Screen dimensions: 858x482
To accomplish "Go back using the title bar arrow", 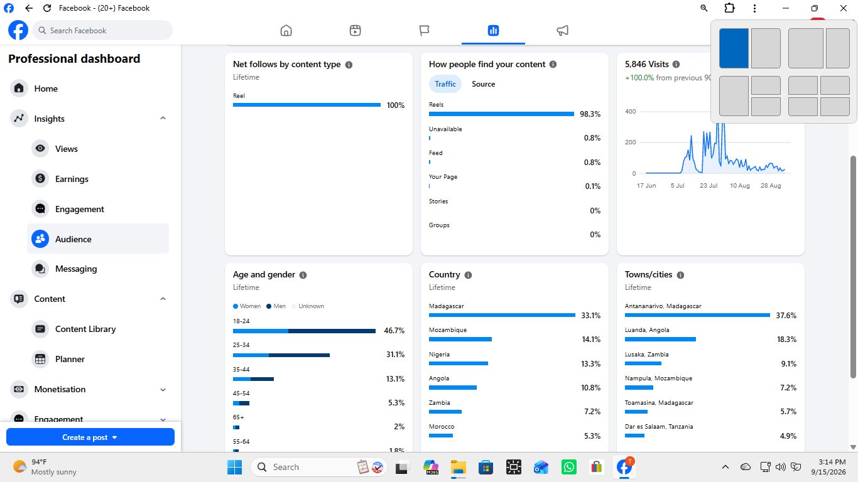I will click(x=28, y=9).
